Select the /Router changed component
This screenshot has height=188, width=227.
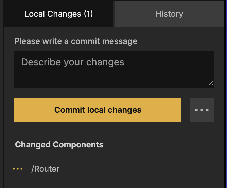coord(46,169)
